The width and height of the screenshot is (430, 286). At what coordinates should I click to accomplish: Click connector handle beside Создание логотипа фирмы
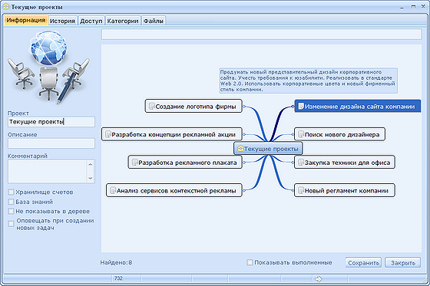click(244, 107)
